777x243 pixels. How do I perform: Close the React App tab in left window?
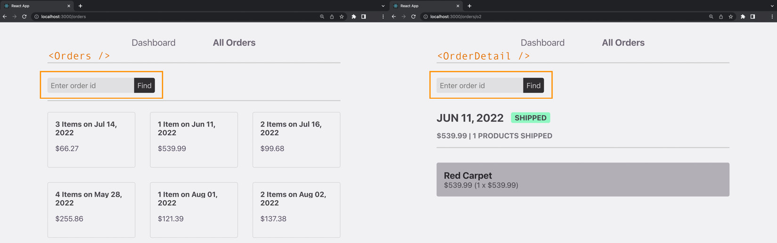69,6
